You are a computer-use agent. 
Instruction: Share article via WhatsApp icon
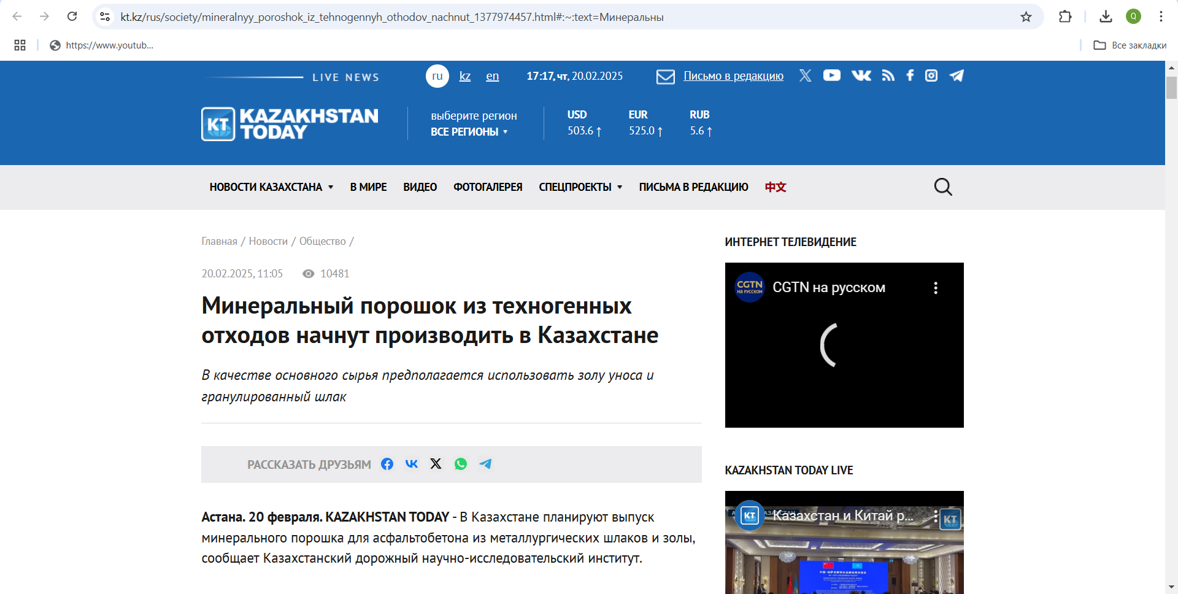tap(460, 464)
